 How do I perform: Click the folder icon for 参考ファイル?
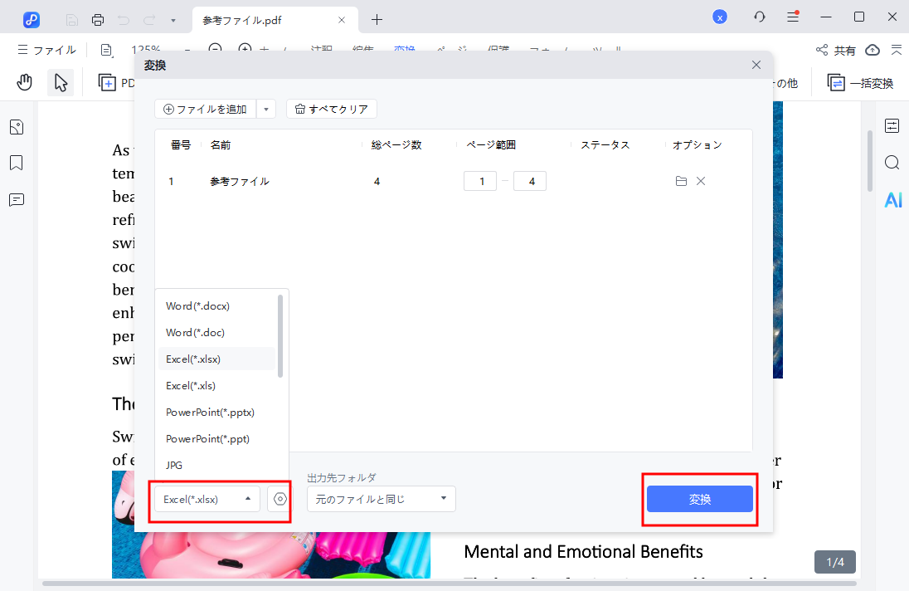[680, 180]
